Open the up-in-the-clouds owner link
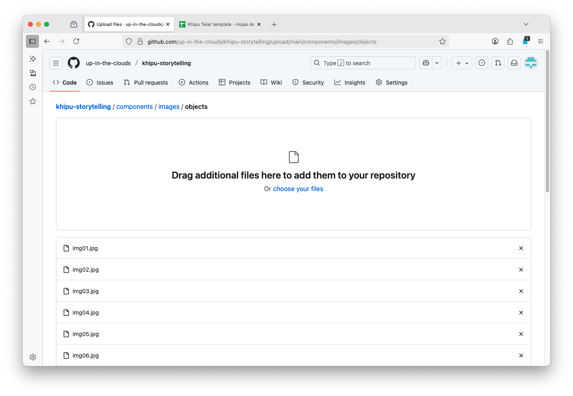 (108, 63)
